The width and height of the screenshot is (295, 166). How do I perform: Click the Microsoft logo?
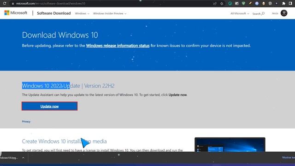(x=16, y=13)
